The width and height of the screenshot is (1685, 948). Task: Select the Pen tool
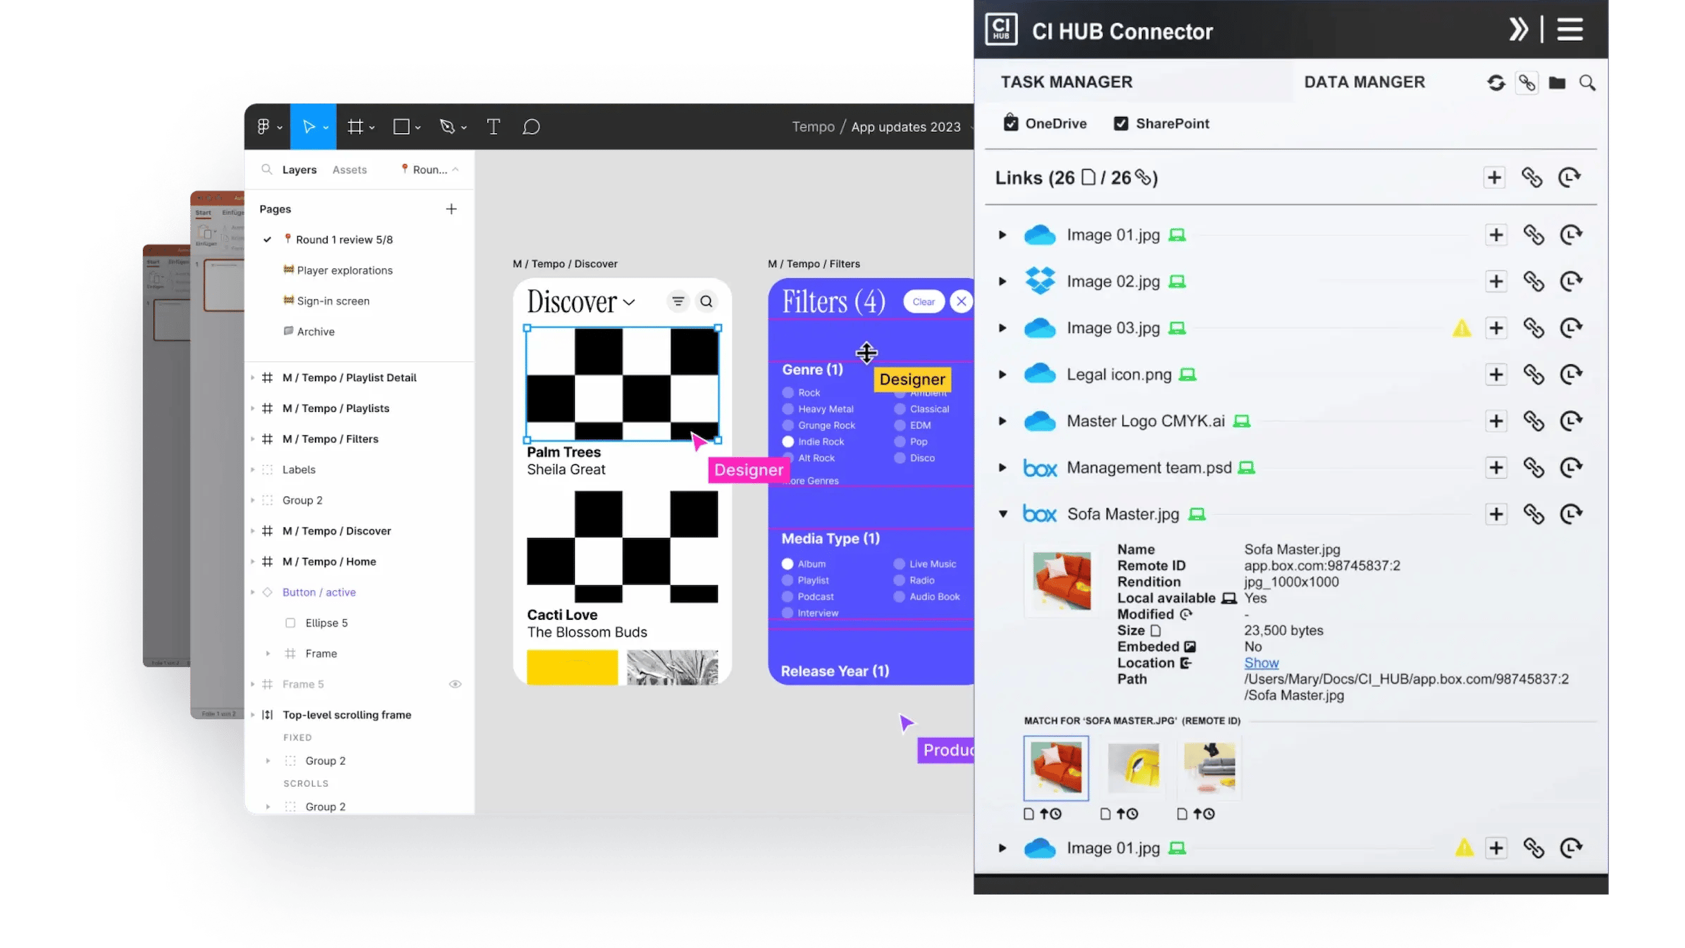447,127
